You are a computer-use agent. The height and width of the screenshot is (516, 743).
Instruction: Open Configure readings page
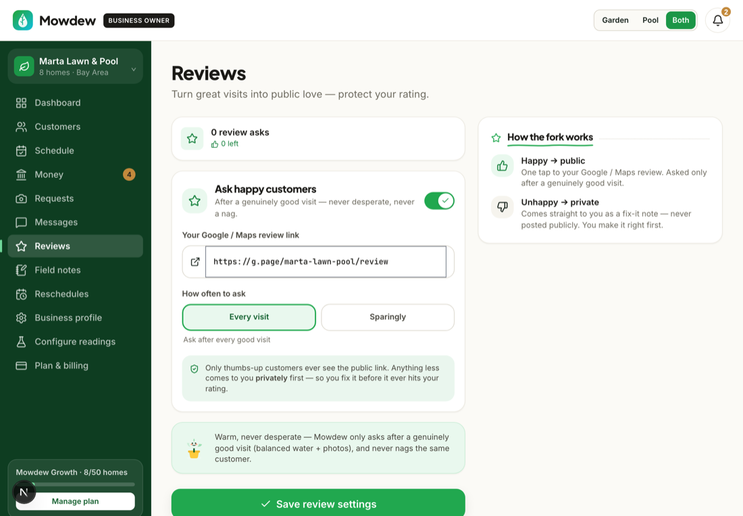coord(76,342)
